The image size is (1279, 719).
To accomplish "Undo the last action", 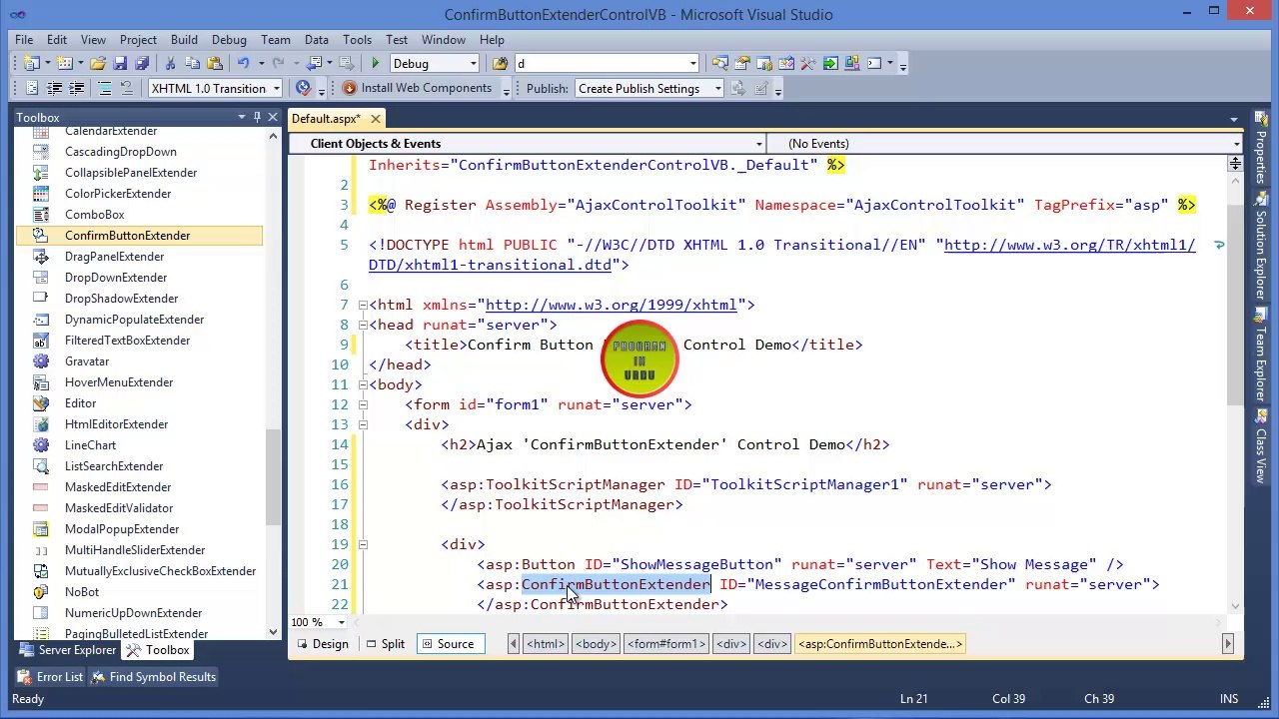I will coord(243,64).
